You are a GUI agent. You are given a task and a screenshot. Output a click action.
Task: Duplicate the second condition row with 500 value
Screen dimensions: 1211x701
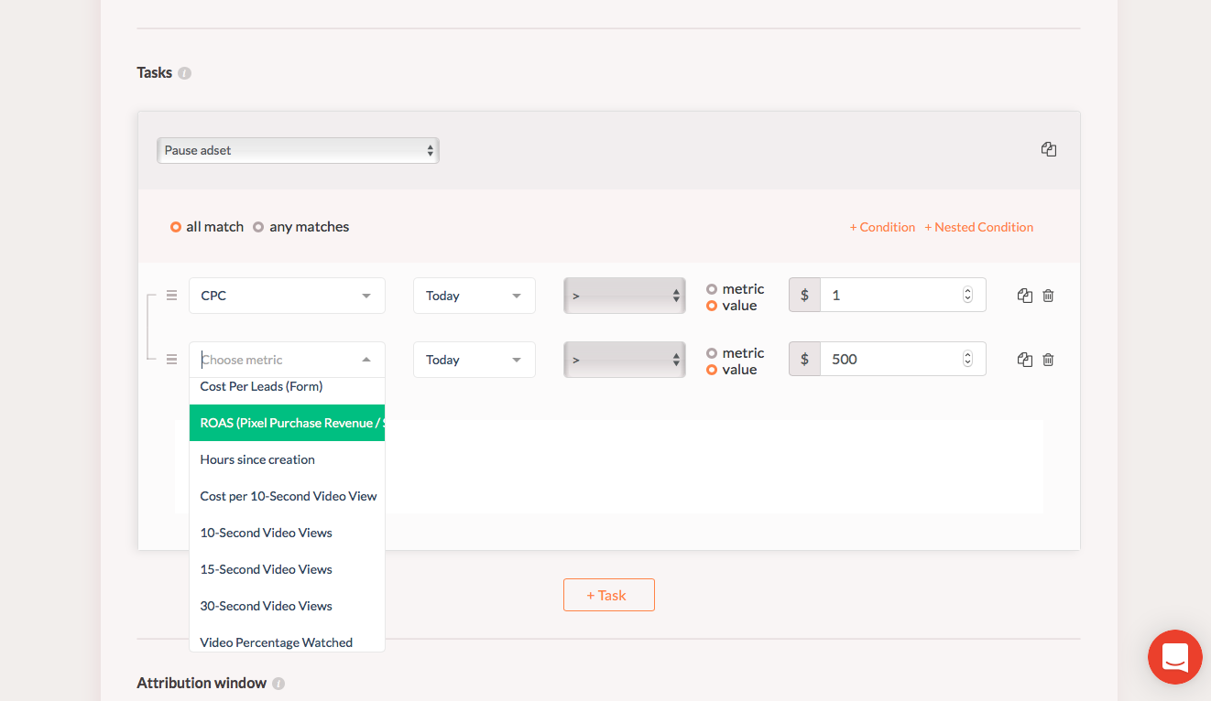[x=1025, y=360]
